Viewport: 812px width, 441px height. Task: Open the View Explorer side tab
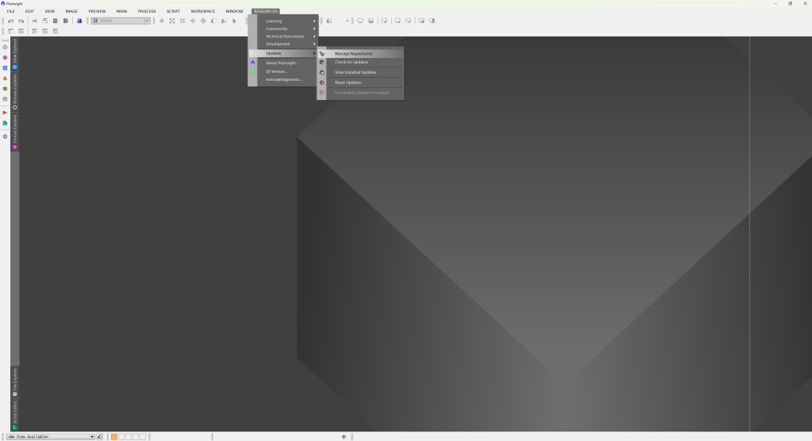point(14,53)
